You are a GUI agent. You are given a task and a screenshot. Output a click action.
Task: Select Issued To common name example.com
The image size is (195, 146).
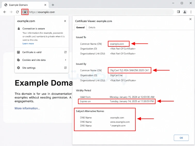pyautogui.click(x=117, y=44)
